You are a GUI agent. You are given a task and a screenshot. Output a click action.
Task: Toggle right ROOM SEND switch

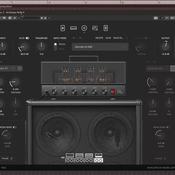click(x=168, y=127)
